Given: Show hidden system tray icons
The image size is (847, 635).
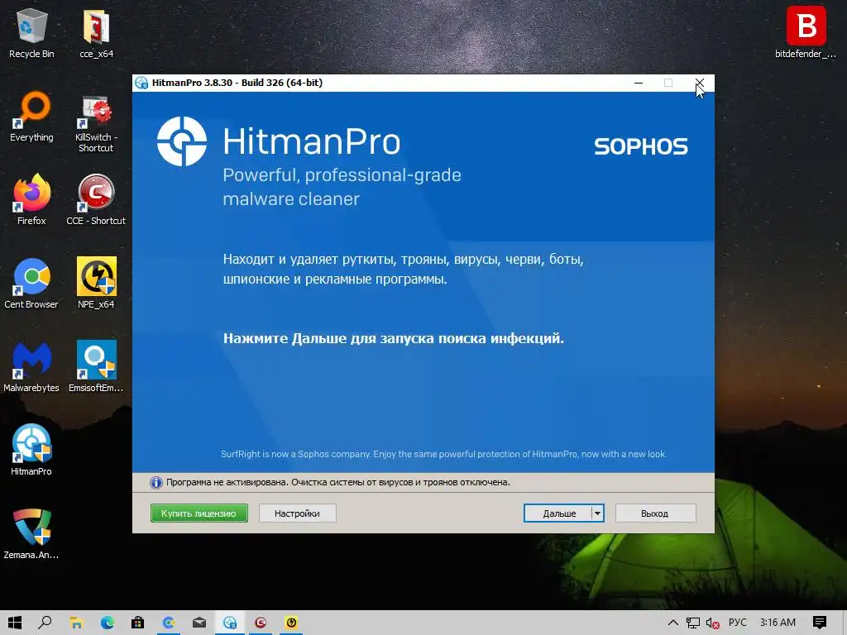Looking at the screenshot, I should 673,623.
